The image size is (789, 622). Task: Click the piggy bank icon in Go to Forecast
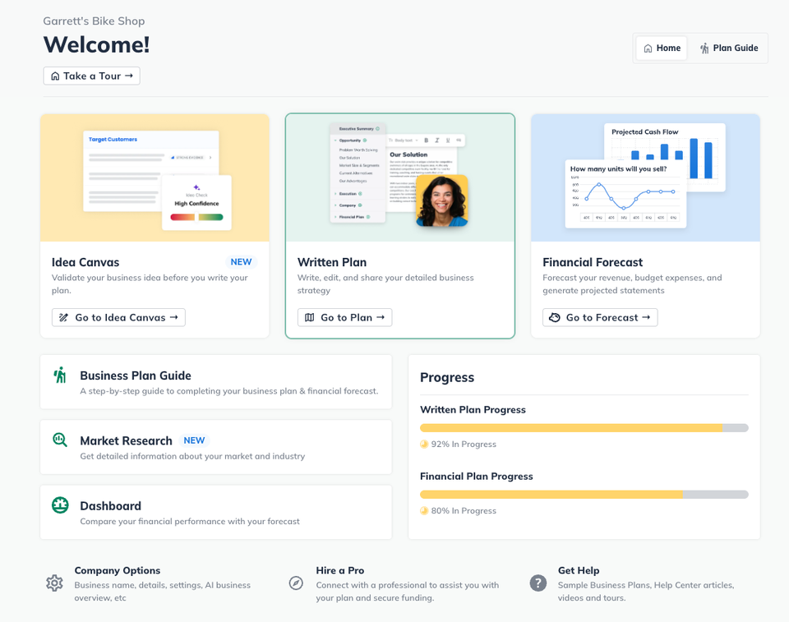pos(555,317)
